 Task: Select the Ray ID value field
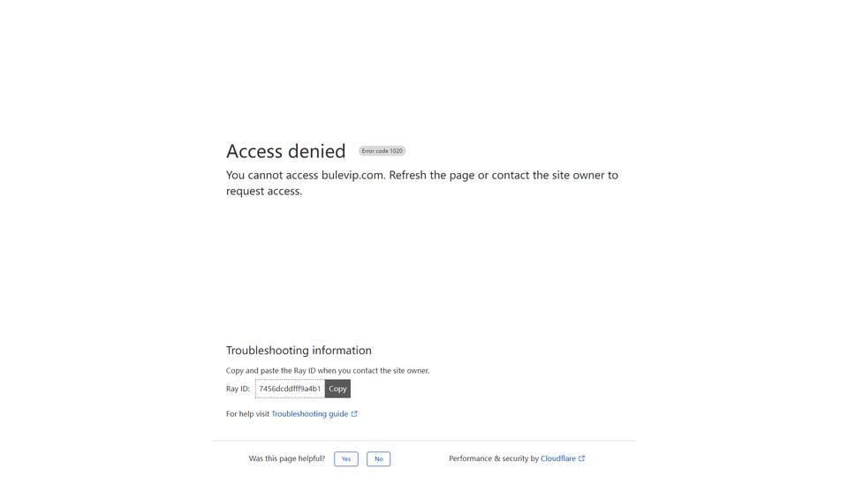pyautogui.click(x=290, y=389)
